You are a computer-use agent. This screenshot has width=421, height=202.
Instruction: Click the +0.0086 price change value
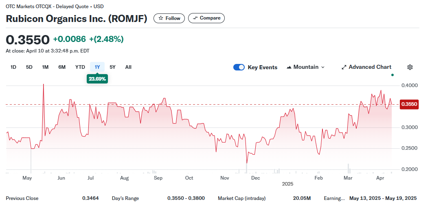[70, 39]
